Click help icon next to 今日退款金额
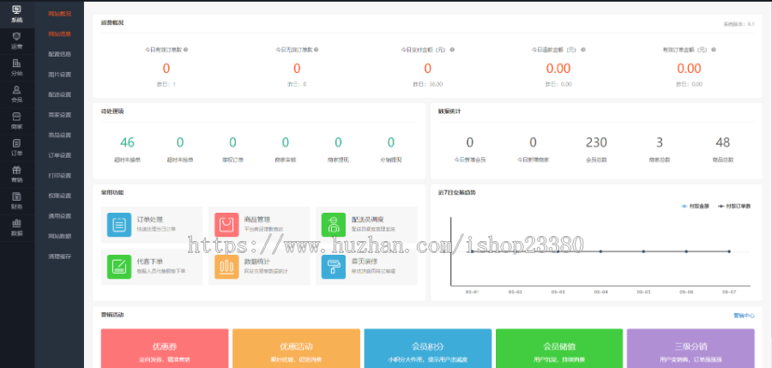Image resolution: width=772 pixels, height=368 pixels. 583,49
